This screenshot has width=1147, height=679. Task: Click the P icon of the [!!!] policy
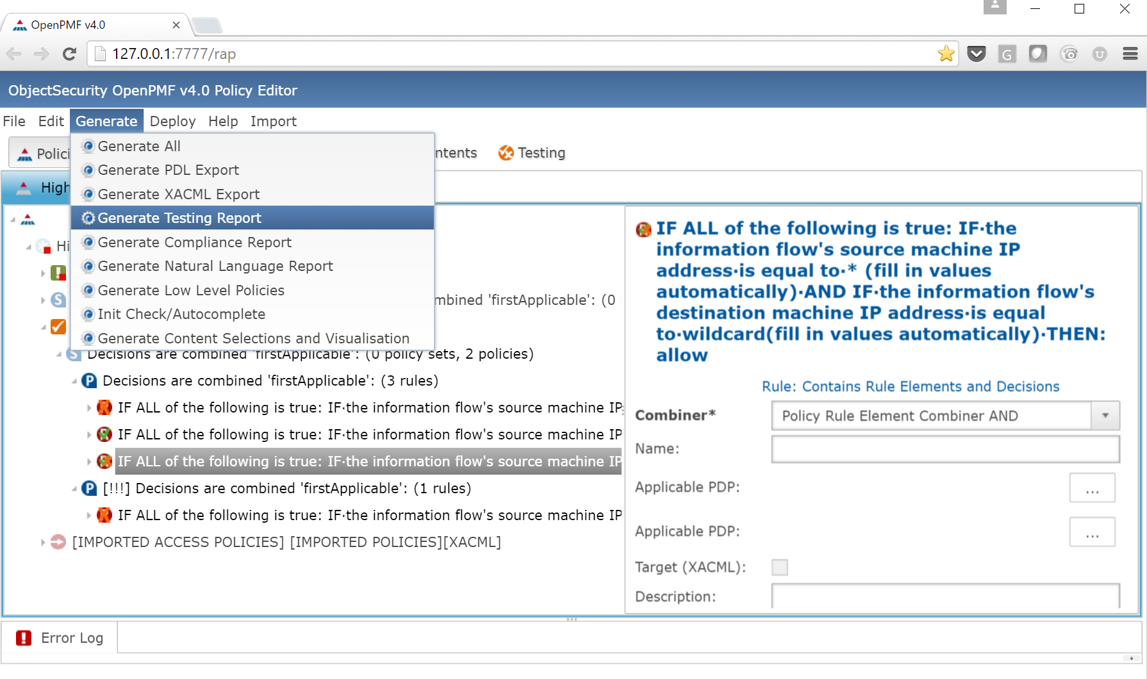tap(89, 488)
